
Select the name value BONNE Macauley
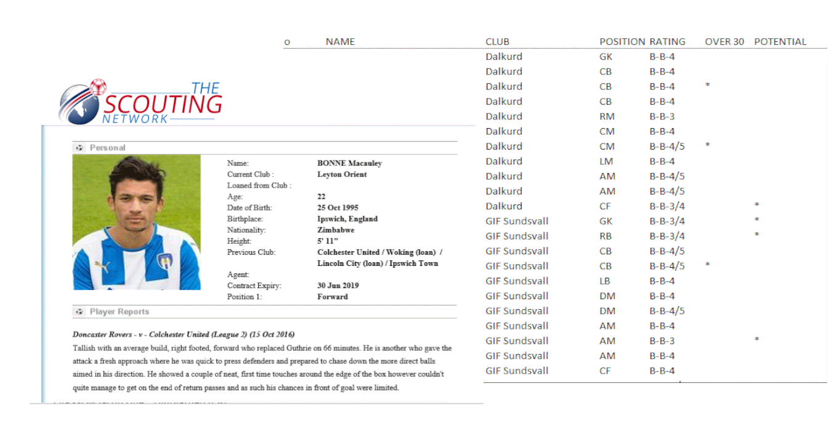[x=350, y=163]
